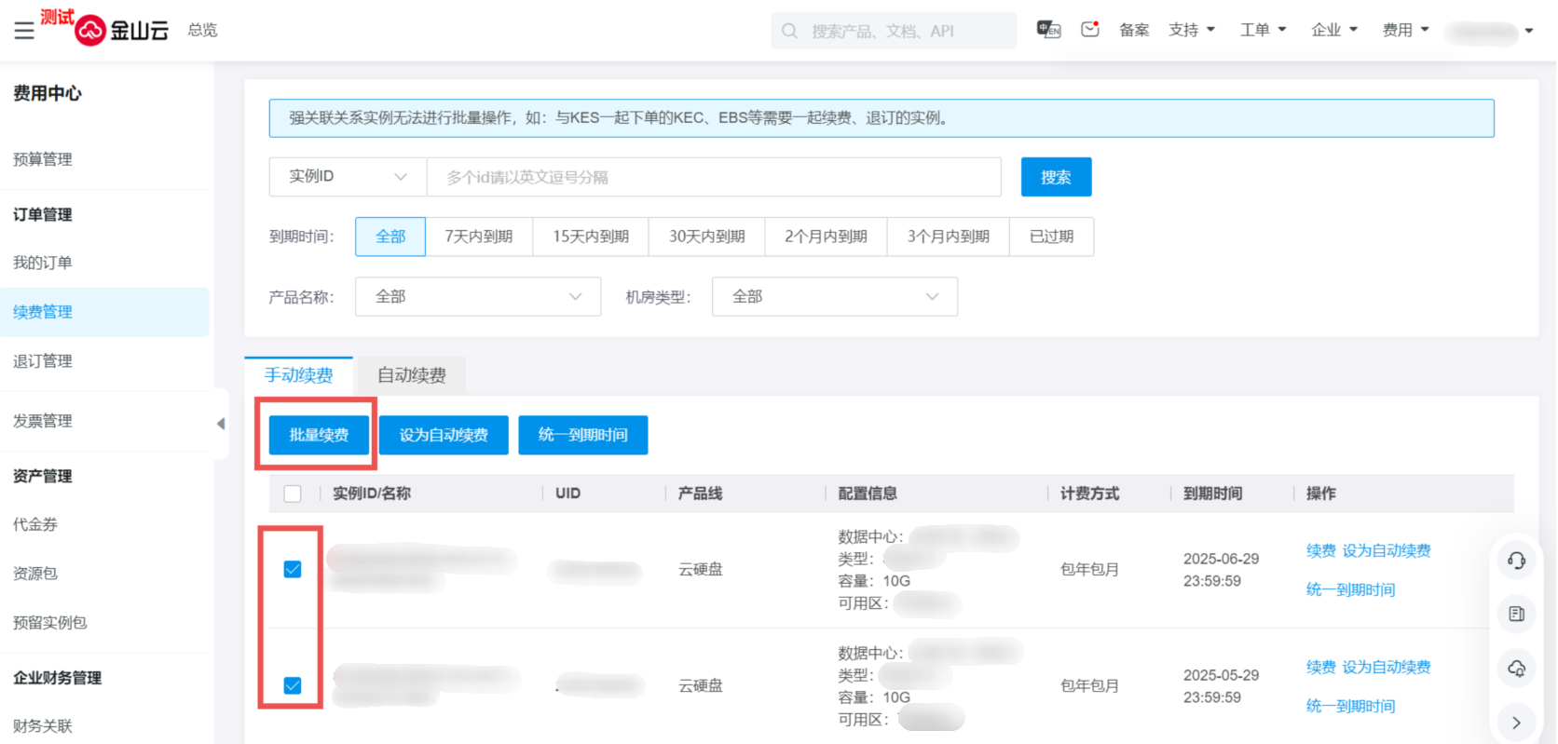Viewport: 1558px width, 744px height.
Task: Uncheck the instance expiring 2025-05-29
Action: [293, 685]
